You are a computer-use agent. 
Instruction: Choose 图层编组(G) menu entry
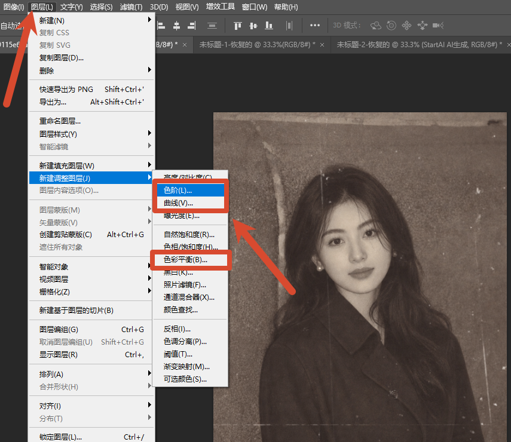(91, 329)
